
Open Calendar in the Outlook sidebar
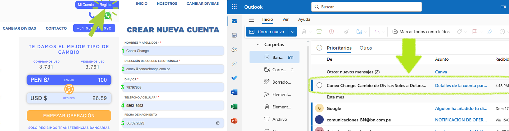(234, 35)
